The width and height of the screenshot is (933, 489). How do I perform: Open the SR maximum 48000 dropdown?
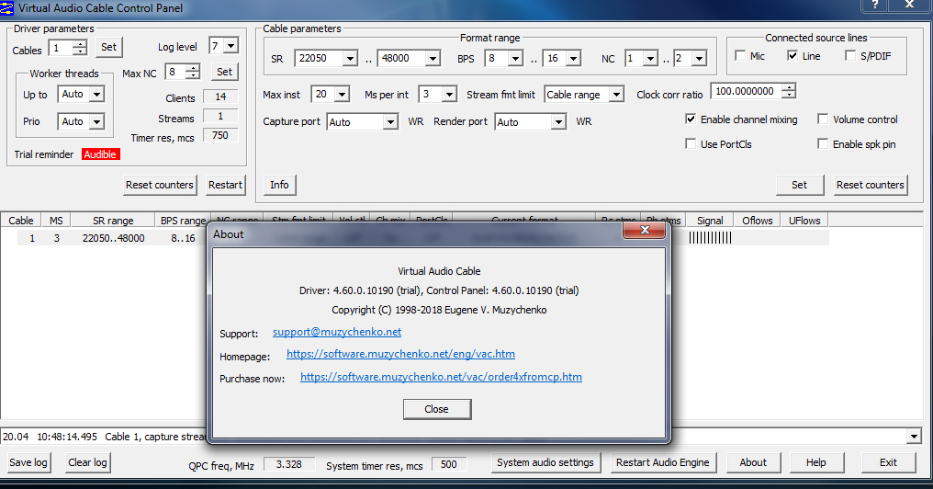433,59
